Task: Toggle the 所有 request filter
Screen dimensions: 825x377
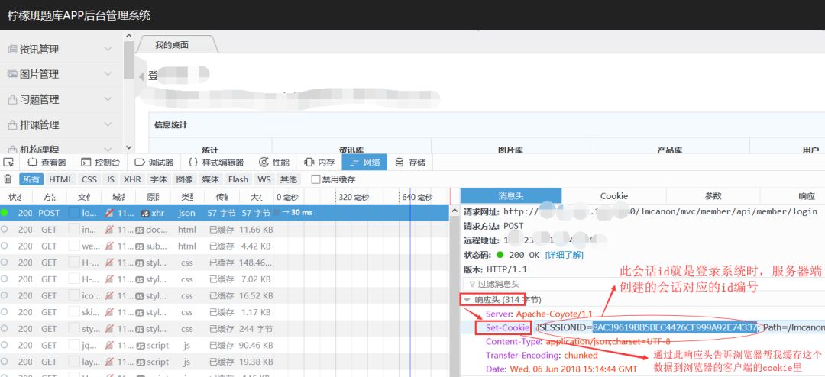Action: tap(31, 179)
